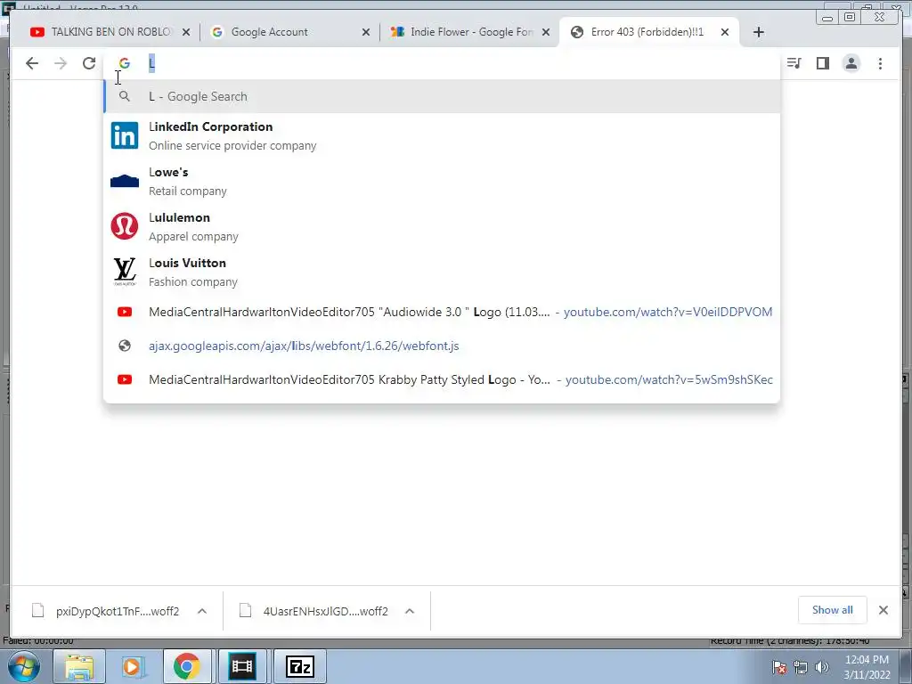Click the Chrome taskbar icon
This screenshot has height=684, width=912.
click(186, 666)
